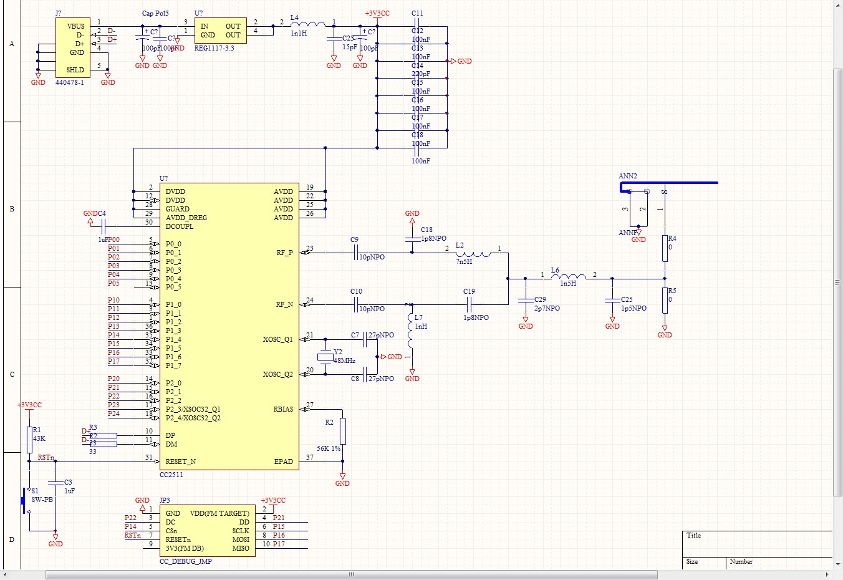Screen dimensions: 843x580
Task: Click the '48MHz' crystal value text
Action: 344,360
